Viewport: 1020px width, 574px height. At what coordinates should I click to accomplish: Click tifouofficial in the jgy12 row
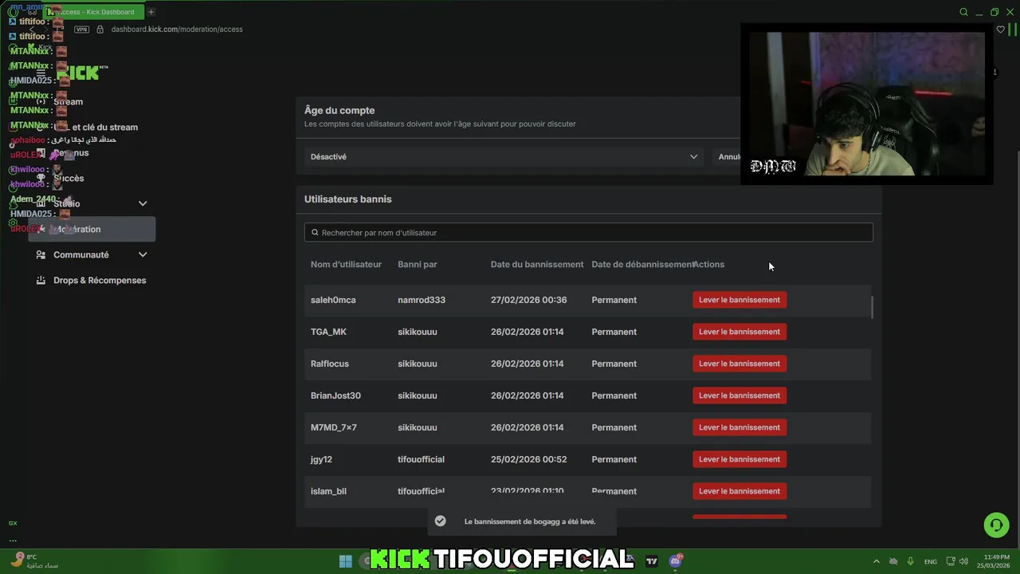tap(421, 459)
